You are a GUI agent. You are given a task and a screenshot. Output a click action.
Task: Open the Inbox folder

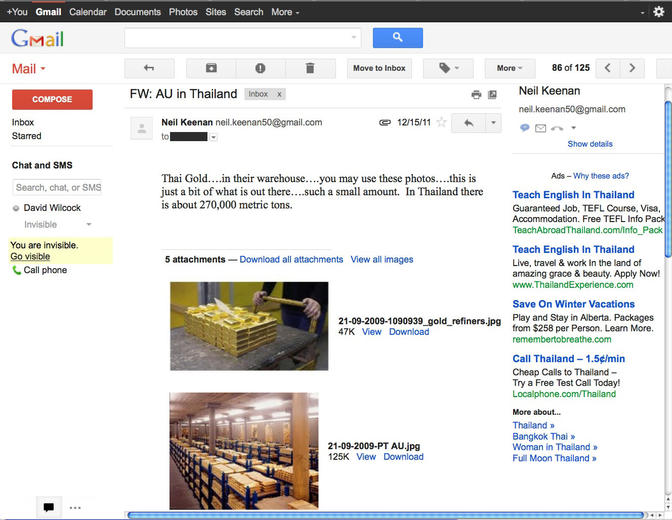(x=23, y=122)
